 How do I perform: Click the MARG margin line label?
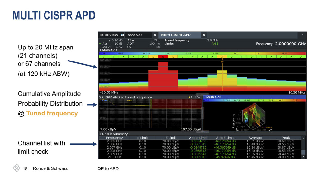(x=131, y=100)
